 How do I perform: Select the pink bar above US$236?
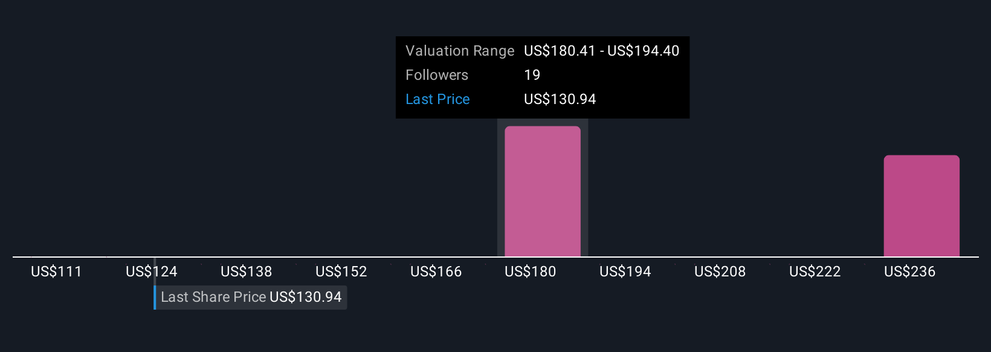(922, 206)
